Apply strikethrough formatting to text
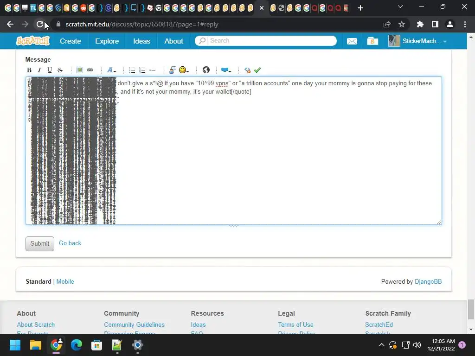Image resolution: width=475 pixels, height=356 pixels. [x=60, y=70]
